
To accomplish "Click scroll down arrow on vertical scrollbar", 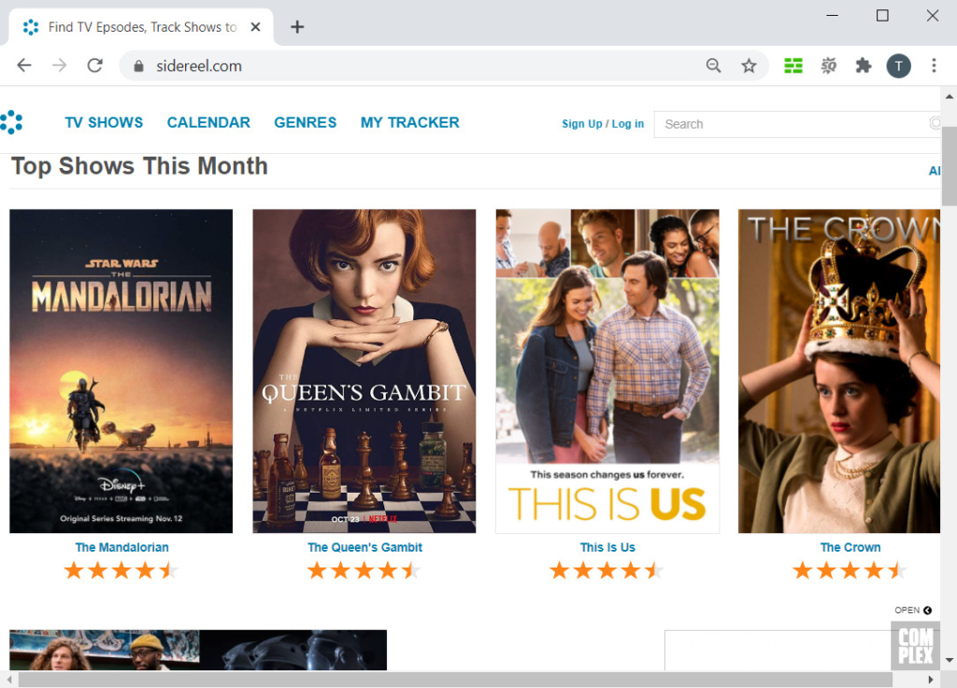I will (x=950, y=660).
